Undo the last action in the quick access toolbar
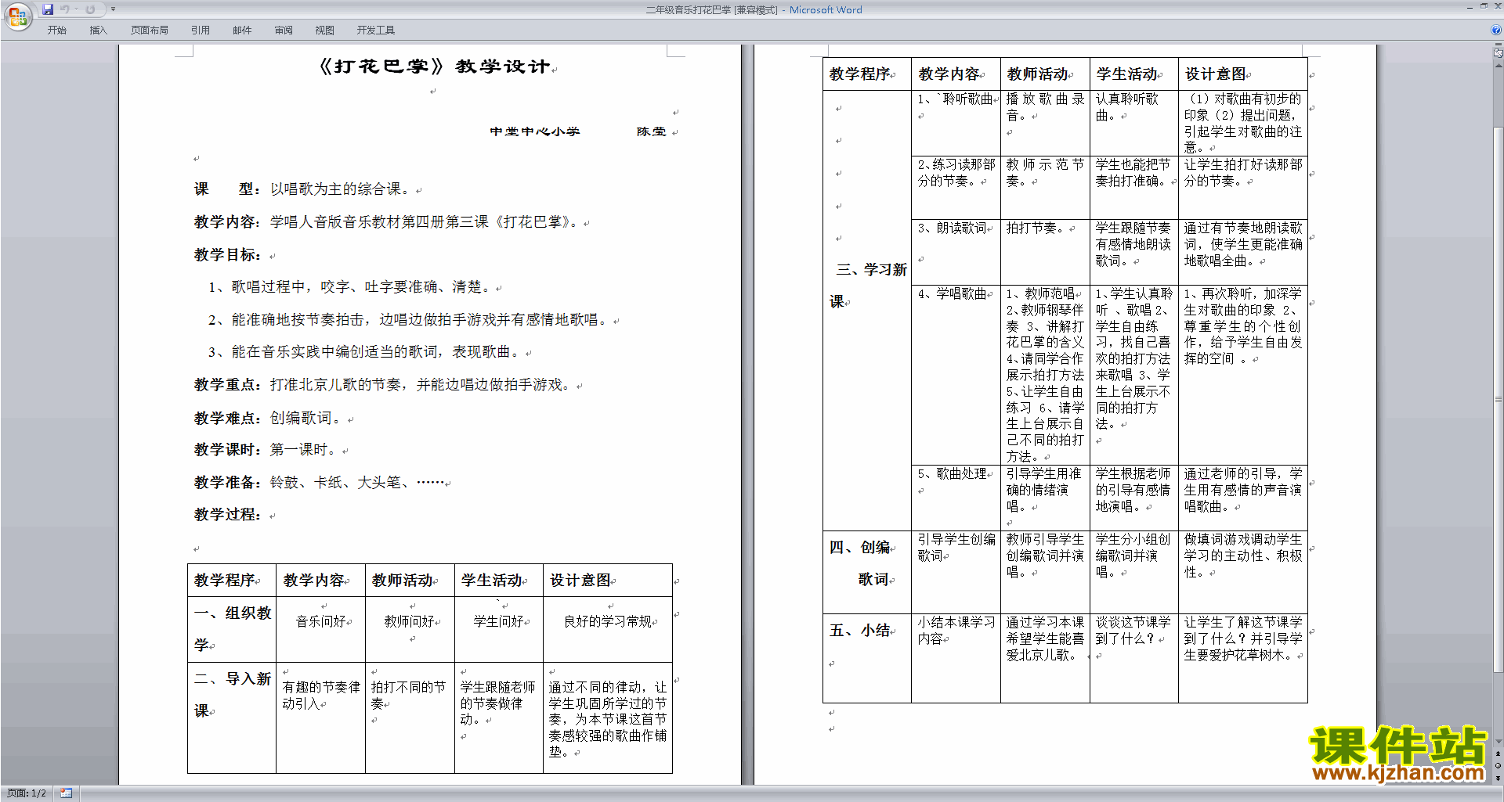Screen dimensions: 1504x802 click(65, 9)
